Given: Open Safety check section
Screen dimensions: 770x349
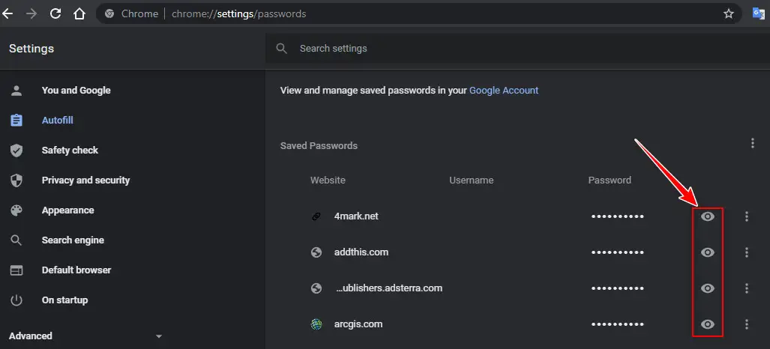Looking at the screenshot, I should [70, 151].
